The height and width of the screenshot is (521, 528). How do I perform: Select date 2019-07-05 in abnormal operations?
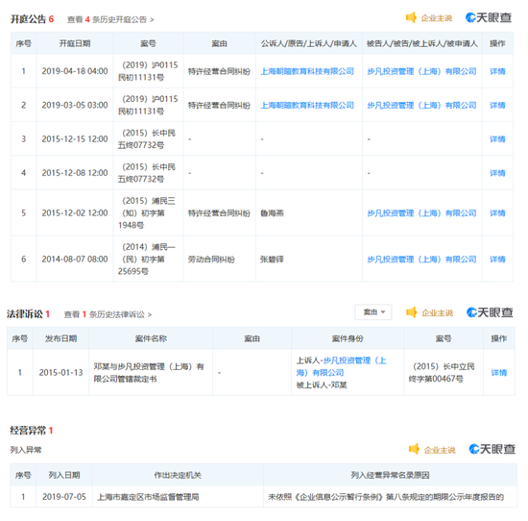(64, 497)
